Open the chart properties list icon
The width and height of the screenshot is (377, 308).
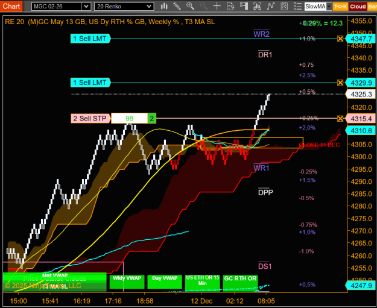click(x=297, y=6)
